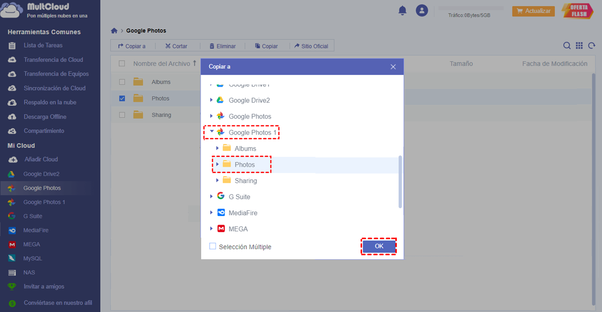Open the user account avatar icon
The height and width of the screenshot is (312, 602).
421,11
